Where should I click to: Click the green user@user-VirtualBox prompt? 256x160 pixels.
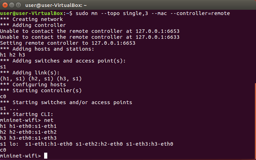click(32, 13)
